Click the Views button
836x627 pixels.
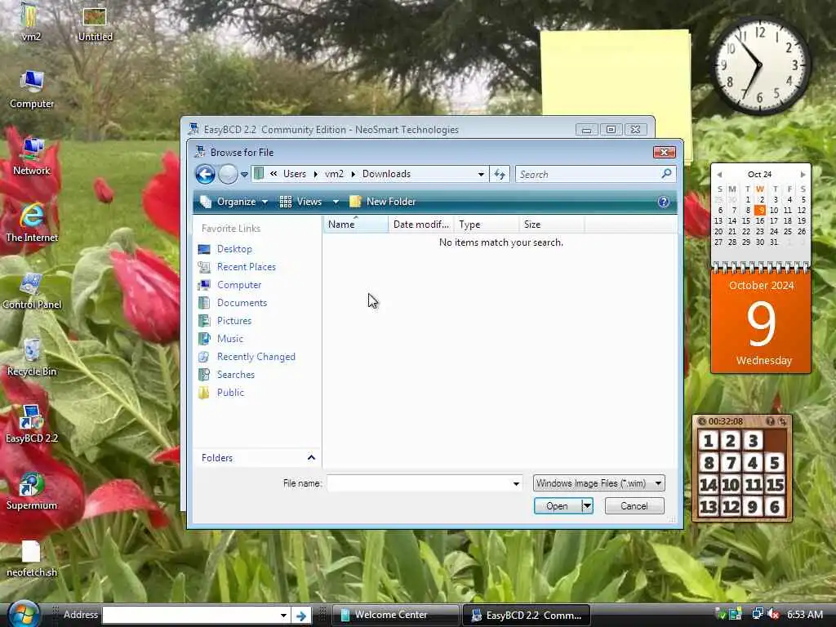click(x=301, y=202)
